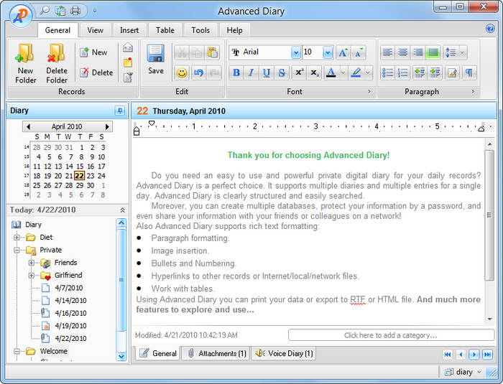The width and height of the screenshot is (503, 384).
Task: Open the Help ribbon tab
Action: (x=234, y=30)
